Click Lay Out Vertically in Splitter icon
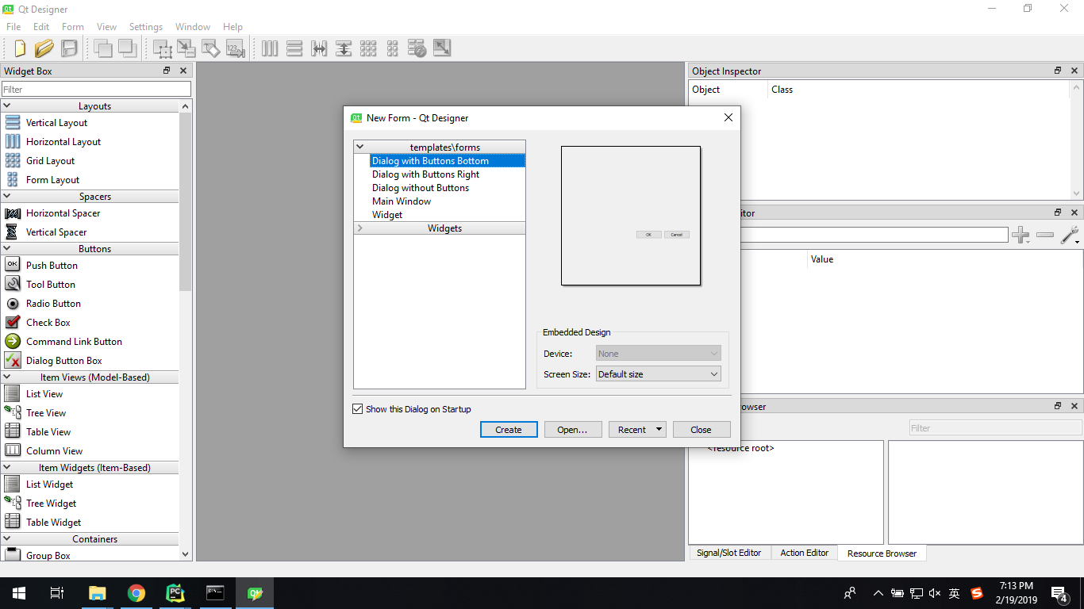This screenshot has width=1084, height=609. [344, 48]
